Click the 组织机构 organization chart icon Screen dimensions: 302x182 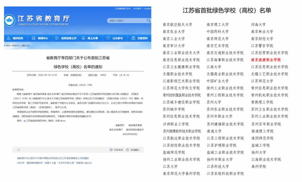[9, 38]
